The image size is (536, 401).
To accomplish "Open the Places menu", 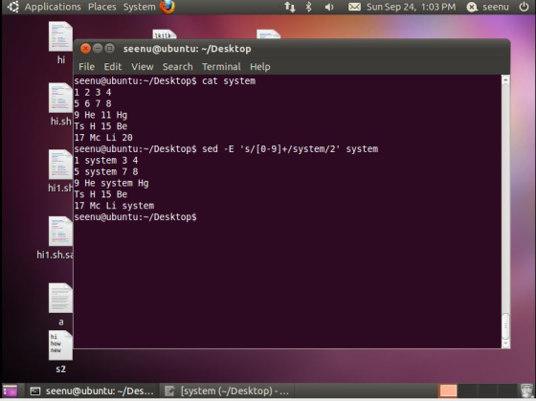I will (101, 7).
